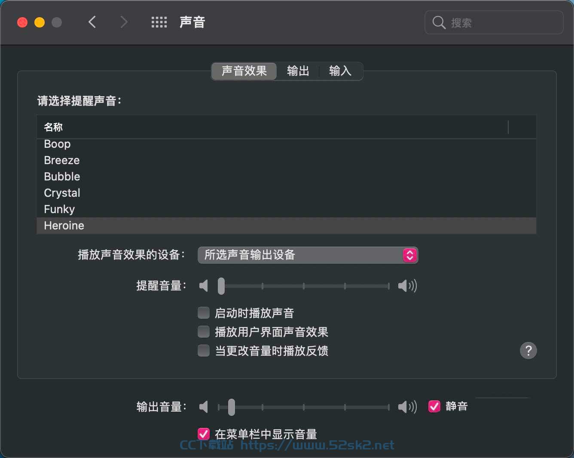Screen dimensions: 574x458
Task: Click high-volume speaker icon beside 输出音量
Action: (x=407, y=407)
